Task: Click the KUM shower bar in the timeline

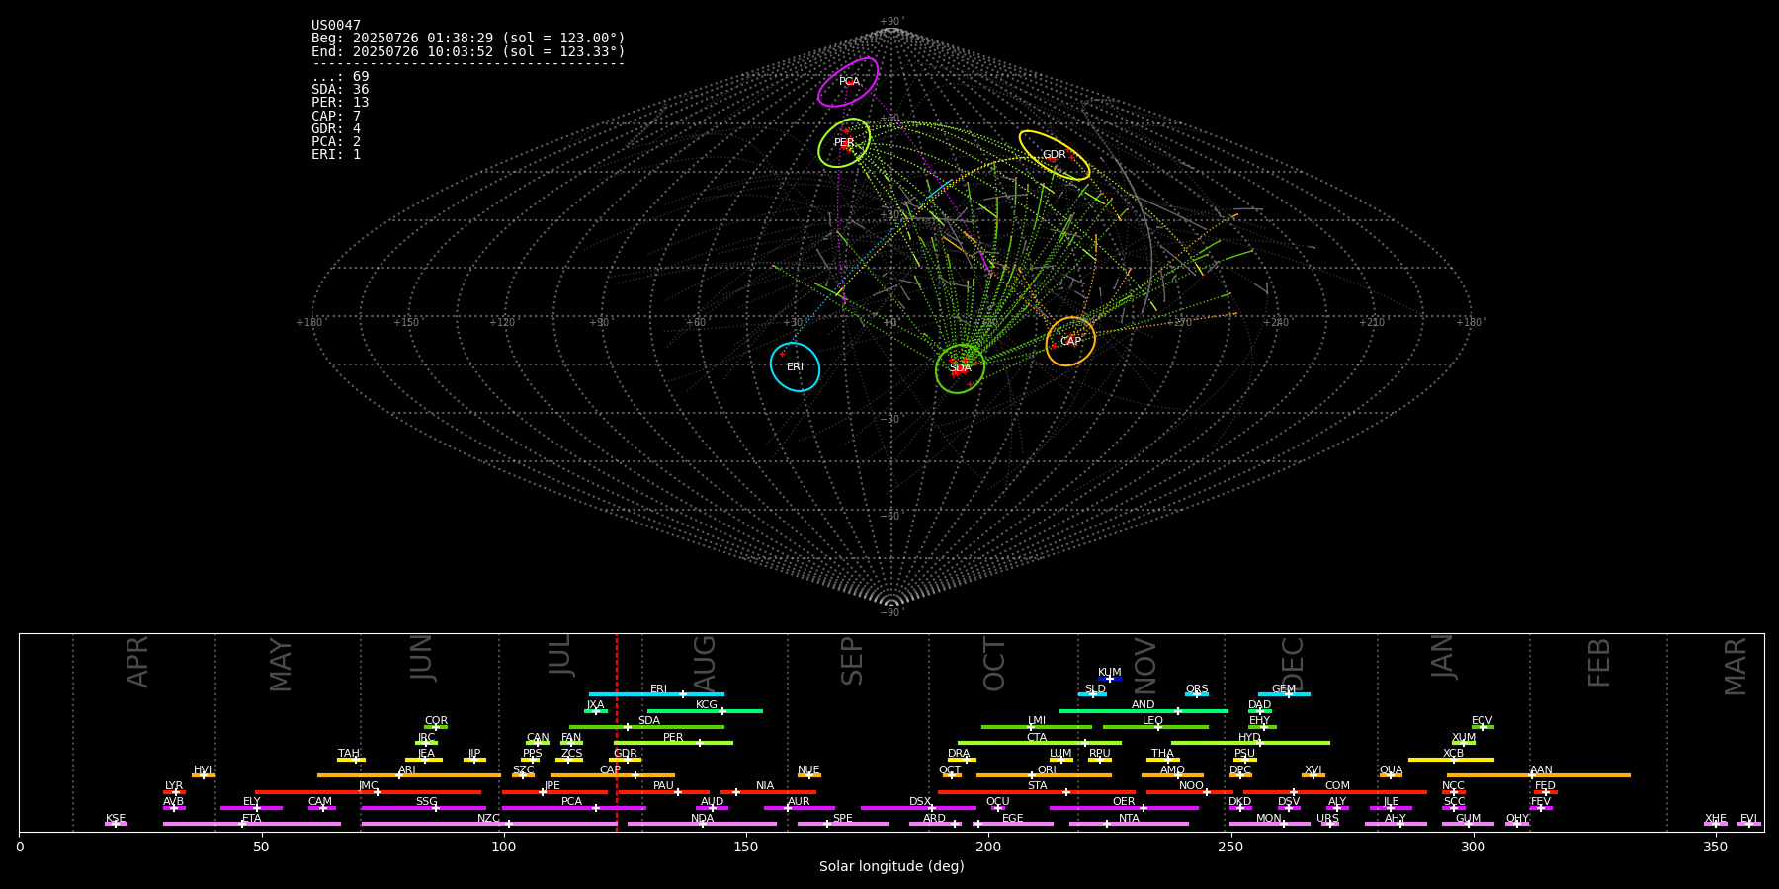Action: (x=1110, y=679)
